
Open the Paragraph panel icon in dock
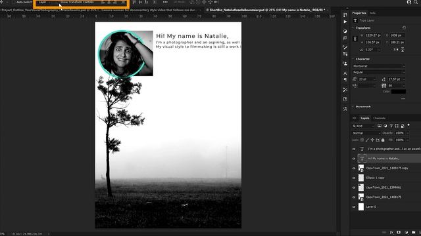[x=345, y=80]
